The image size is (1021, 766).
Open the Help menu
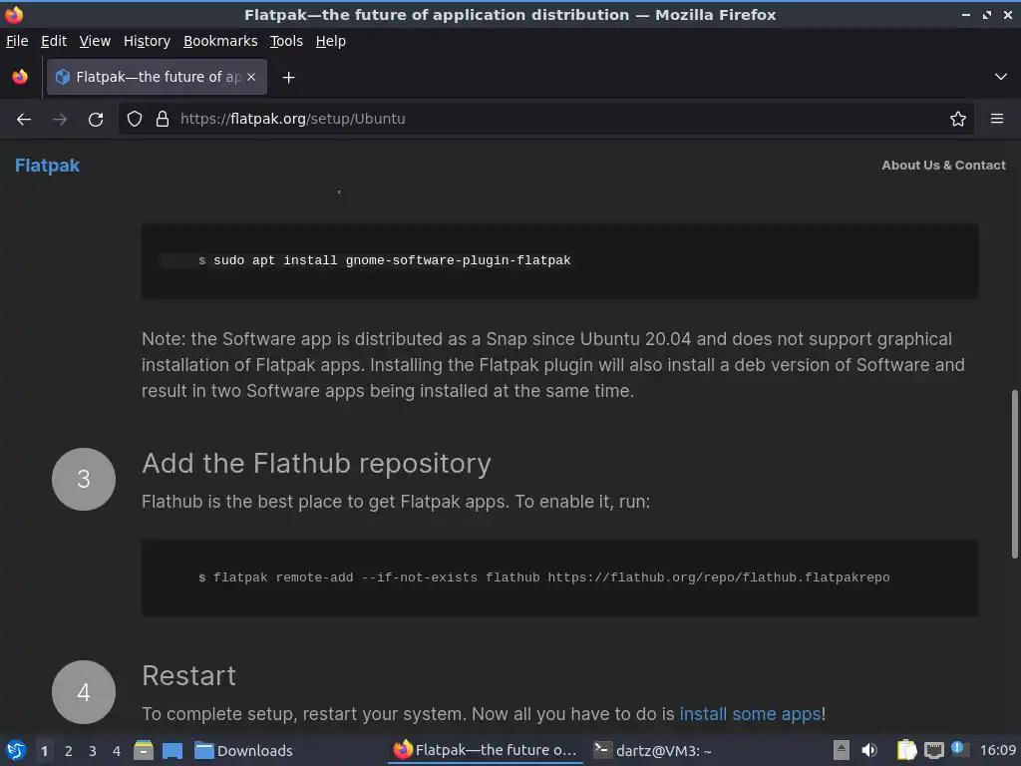[330, 41]
